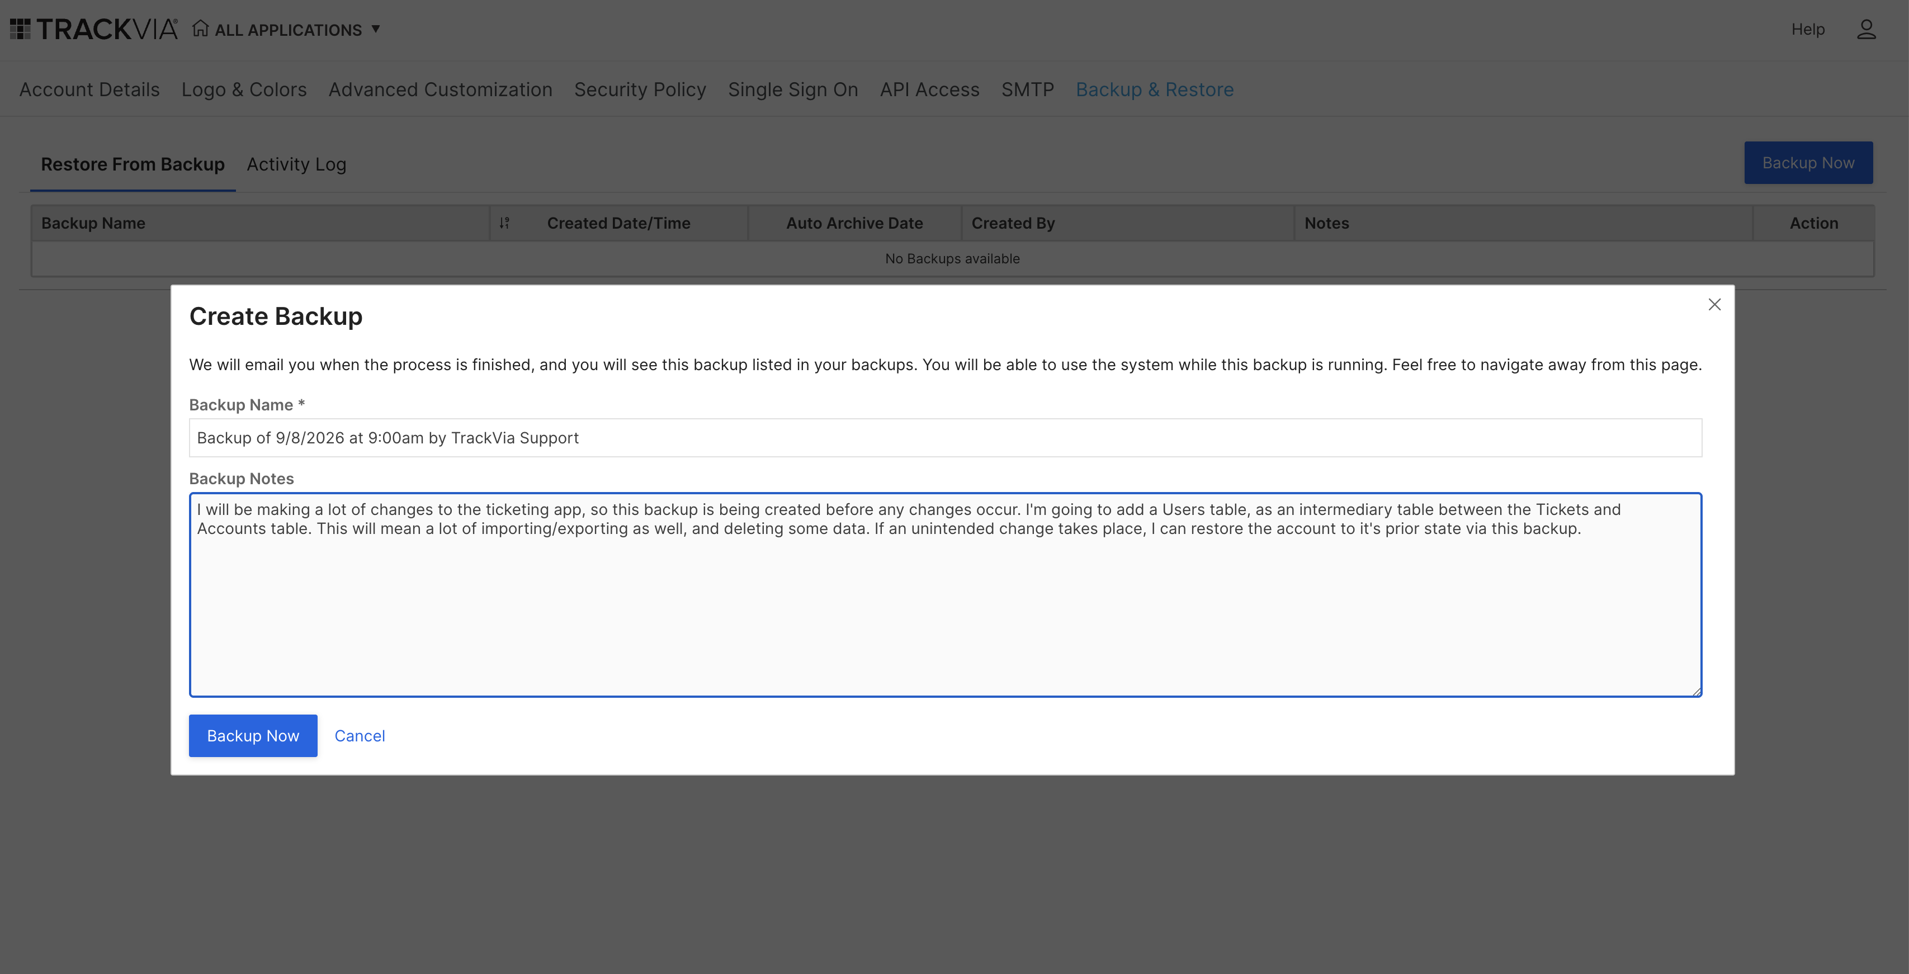1909x974 pixels.
Task: Click the dialog's blue Backup Now button
Action: [x=253, y=735]
